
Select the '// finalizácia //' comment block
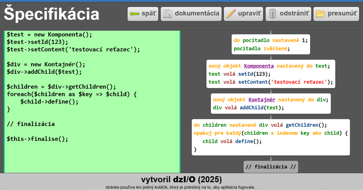tap(271, 167)
